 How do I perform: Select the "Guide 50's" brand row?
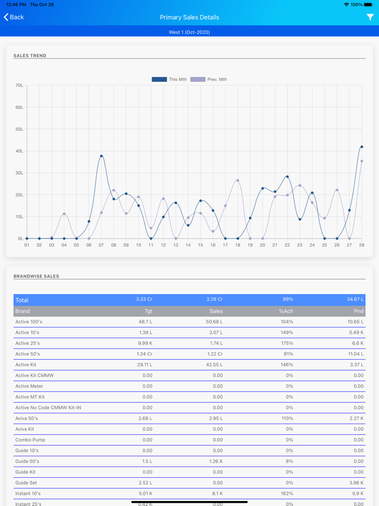click(x=190, y=461)
